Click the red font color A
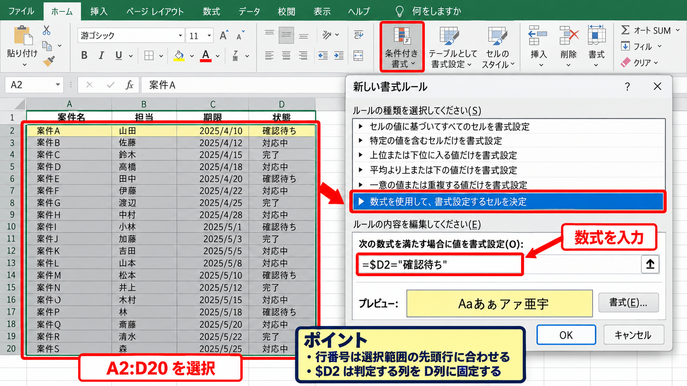The height and width of the screenshot is (386, 687). pos(206,55)
